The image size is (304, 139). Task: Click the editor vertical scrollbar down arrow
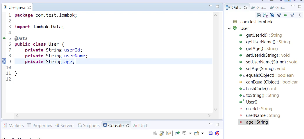pos(216,109)
